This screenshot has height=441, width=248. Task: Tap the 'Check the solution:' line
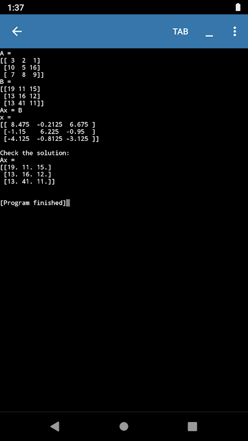coord(34,153)
